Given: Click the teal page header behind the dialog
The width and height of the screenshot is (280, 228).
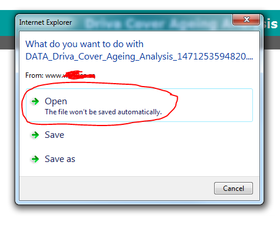Looking at the screenshot, I should (x=8, y=23).
